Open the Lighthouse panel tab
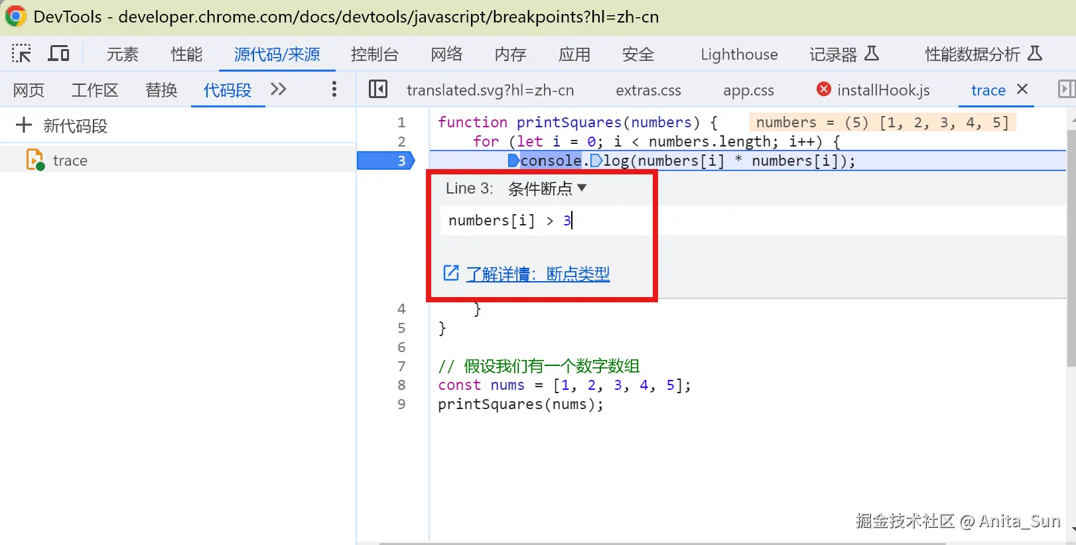1076x545 pixels. tap(739, 54)
